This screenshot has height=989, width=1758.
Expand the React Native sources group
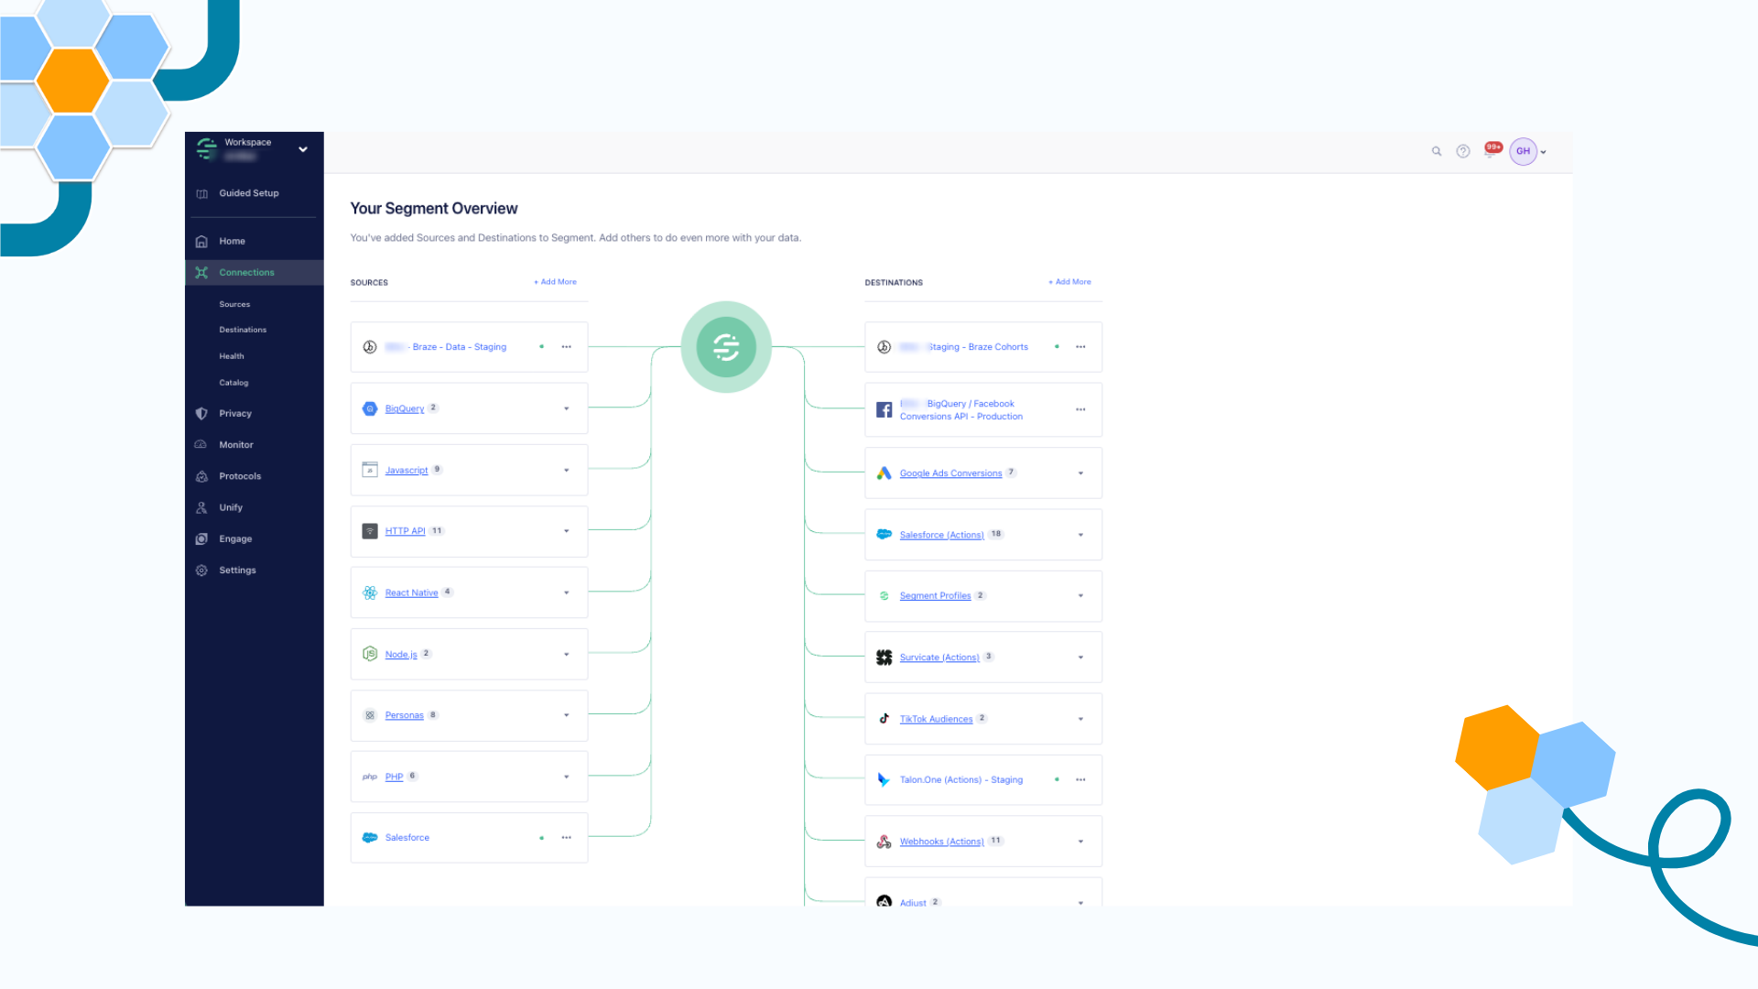pyautogui.click(x=566, y=592)
